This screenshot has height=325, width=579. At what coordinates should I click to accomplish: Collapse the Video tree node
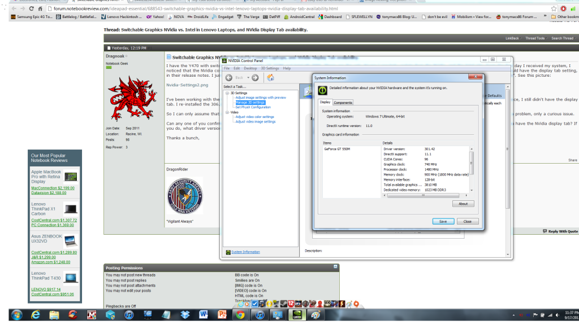[x=227, y=112]
